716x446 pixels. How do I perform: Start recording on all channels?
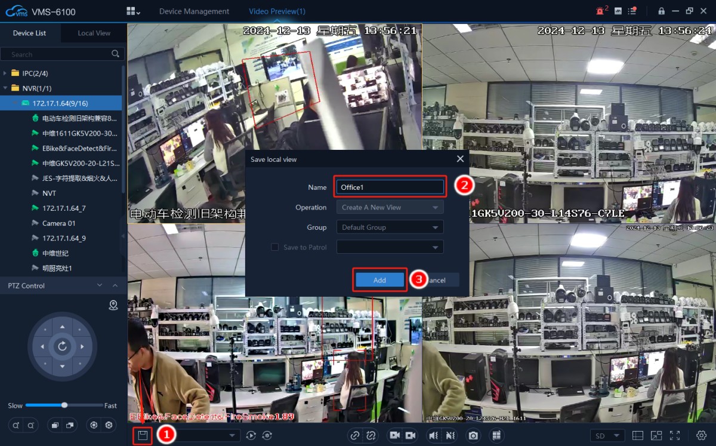[x=394, y=436]
